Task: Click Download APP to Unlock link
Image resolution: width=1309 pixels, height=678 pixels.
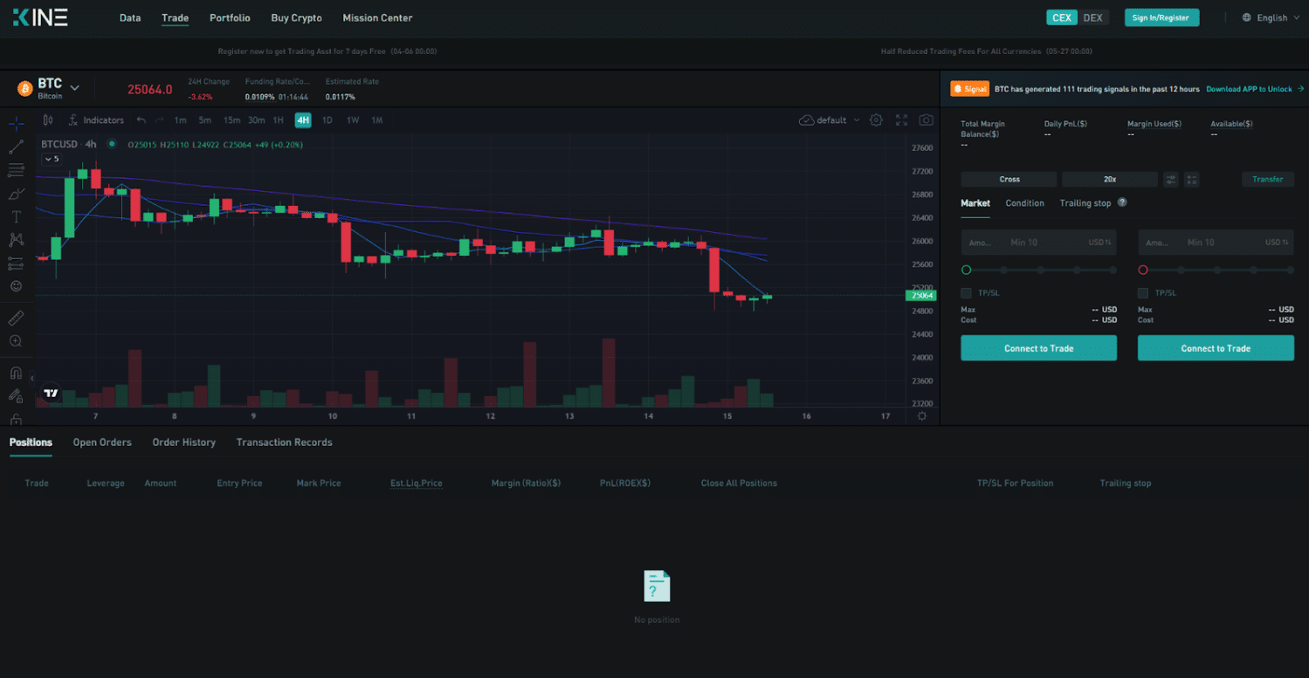Action: coord(1255,89)
